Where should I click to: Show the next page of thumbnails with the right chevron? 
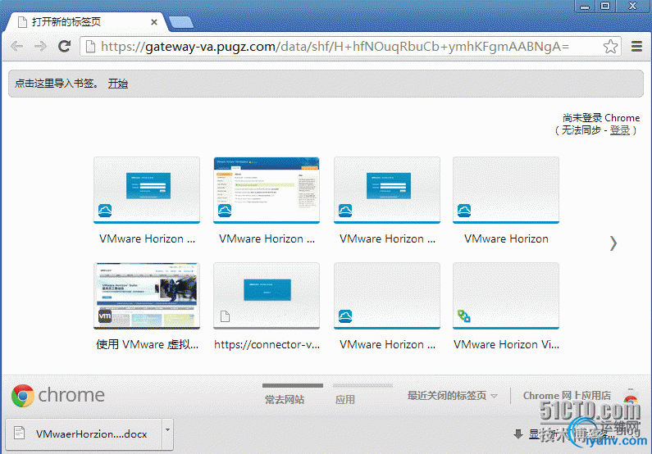pyautogui.click(x=613, y=243)
